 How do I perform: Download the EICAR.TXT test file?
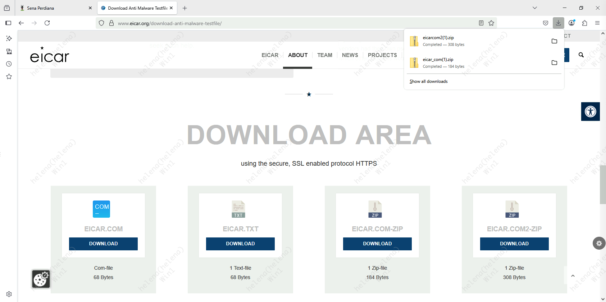(x=240, y=244)
